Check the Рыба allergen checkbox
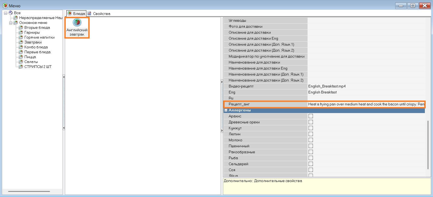Screen dimensions: 433x197 click(311, 158)
